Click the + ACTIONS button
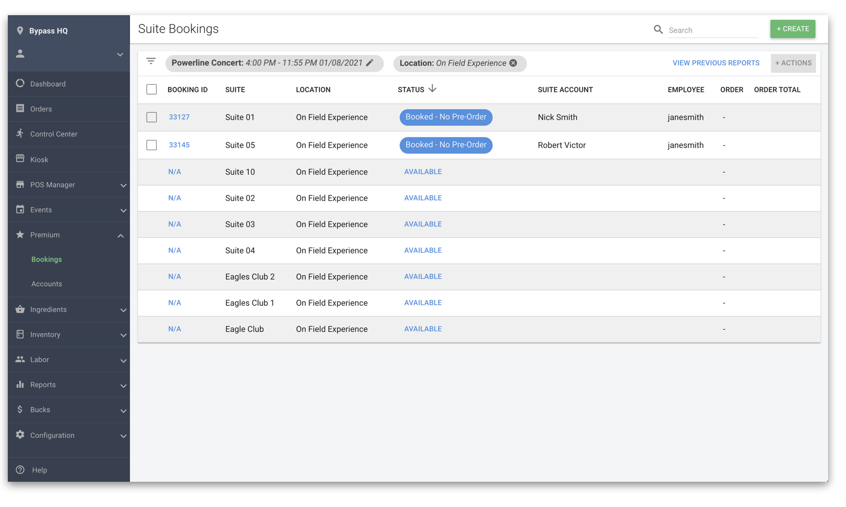Image resolution: width=846 pixels, height=507 pixels. pyautogui.click(x=793, y=63)
